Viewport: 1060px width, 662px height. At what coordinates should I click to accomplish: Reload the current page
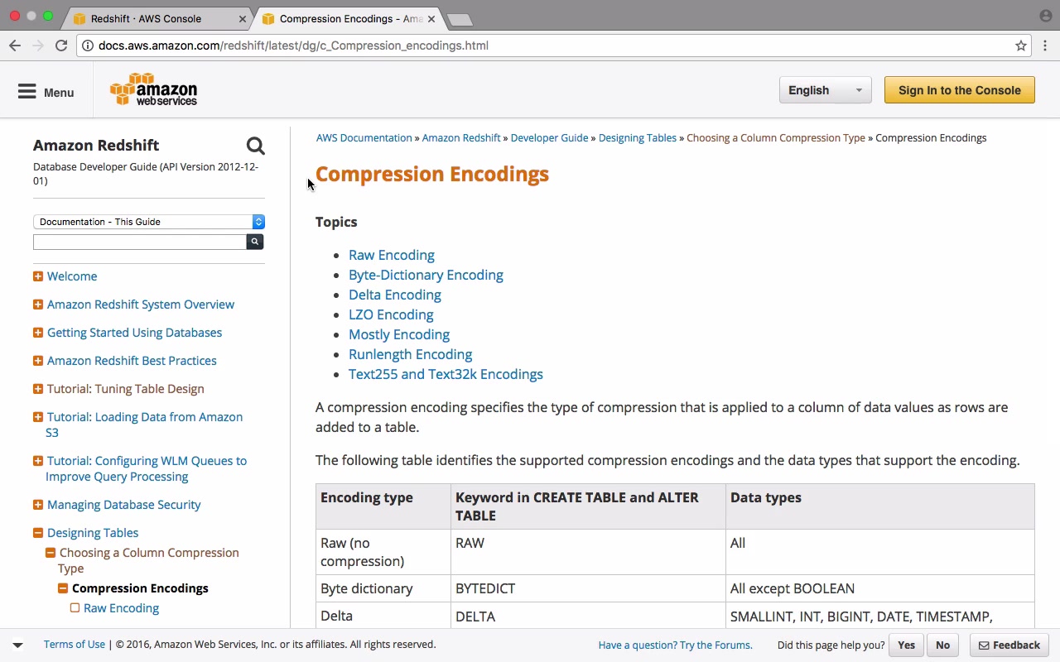tap(61, 46)
